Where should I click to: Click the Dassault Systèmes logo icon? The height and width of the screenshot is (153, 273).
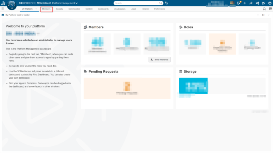[x=3, y=3]
